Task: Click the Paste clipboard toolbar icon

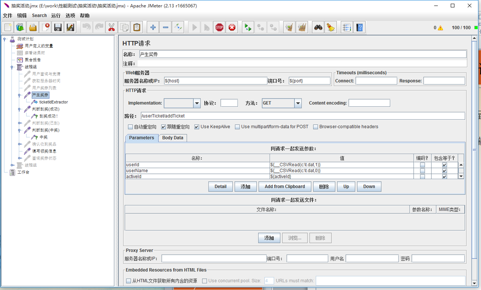Action: point(137,27)
